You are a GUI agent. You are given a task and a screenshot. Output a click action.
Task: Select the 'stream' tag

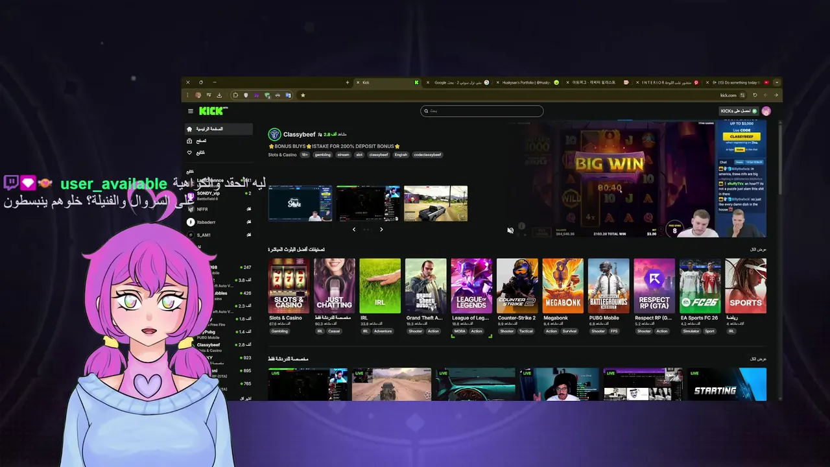click(x=343, y=155)
